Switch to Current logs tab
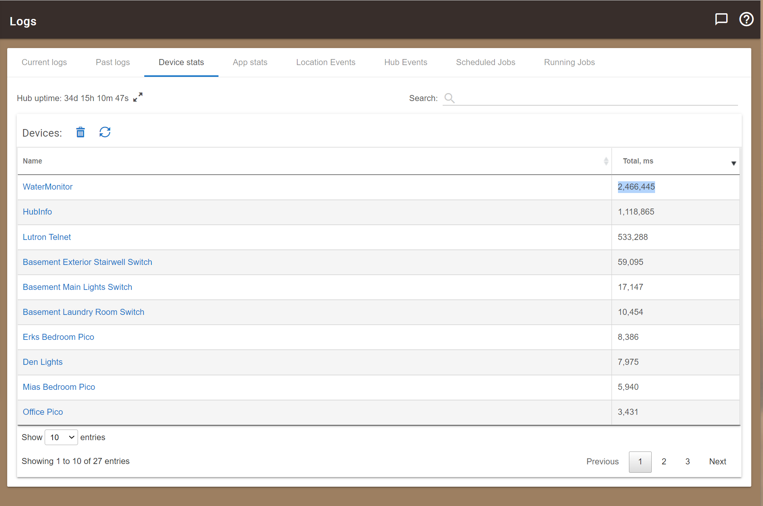 [x=44, y=62]
